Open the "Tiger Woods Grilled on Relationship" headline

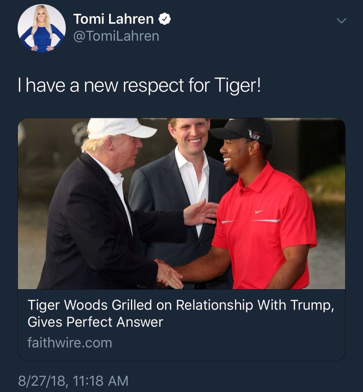(x=181, y=305)
